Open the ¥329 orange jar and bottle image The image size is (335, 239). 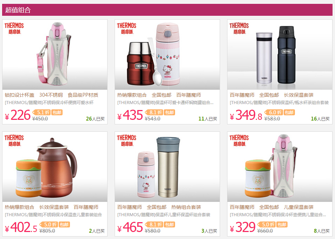[x=280, y=166]
